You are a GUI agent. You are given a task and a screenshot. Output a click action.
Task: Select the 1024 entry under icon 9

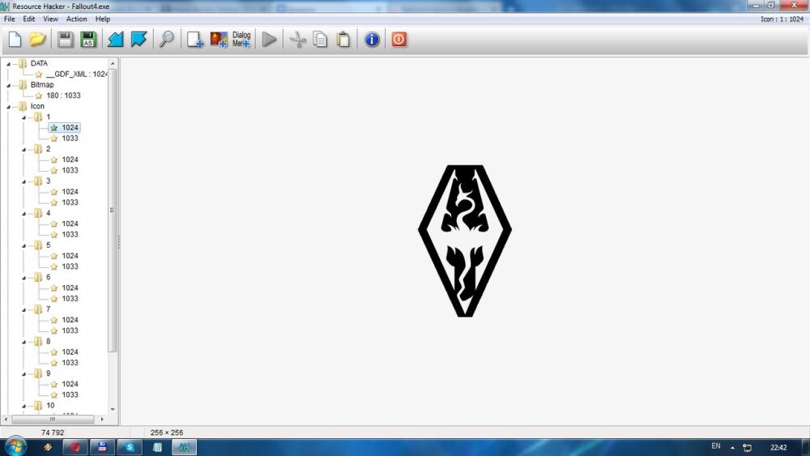(70, 384)
